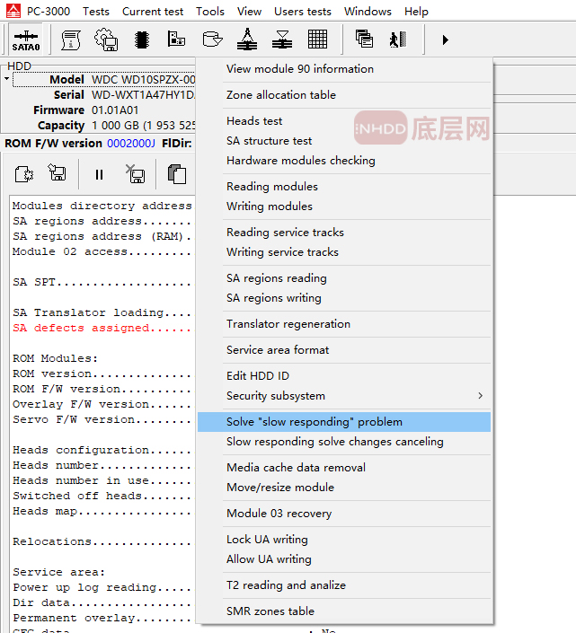Select Reading modules
Viewport: 576px width, 633px height.
click(x=344, y=187)
